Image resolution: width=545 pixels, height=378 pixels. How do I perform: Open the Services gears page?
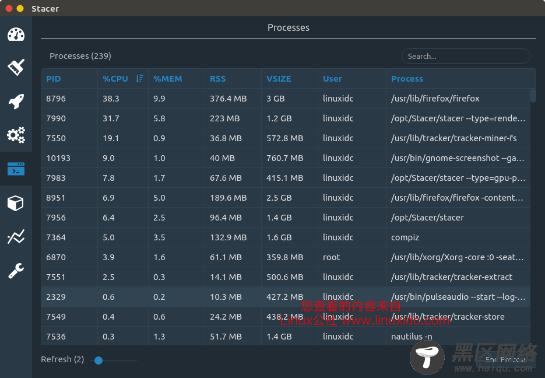16,135
